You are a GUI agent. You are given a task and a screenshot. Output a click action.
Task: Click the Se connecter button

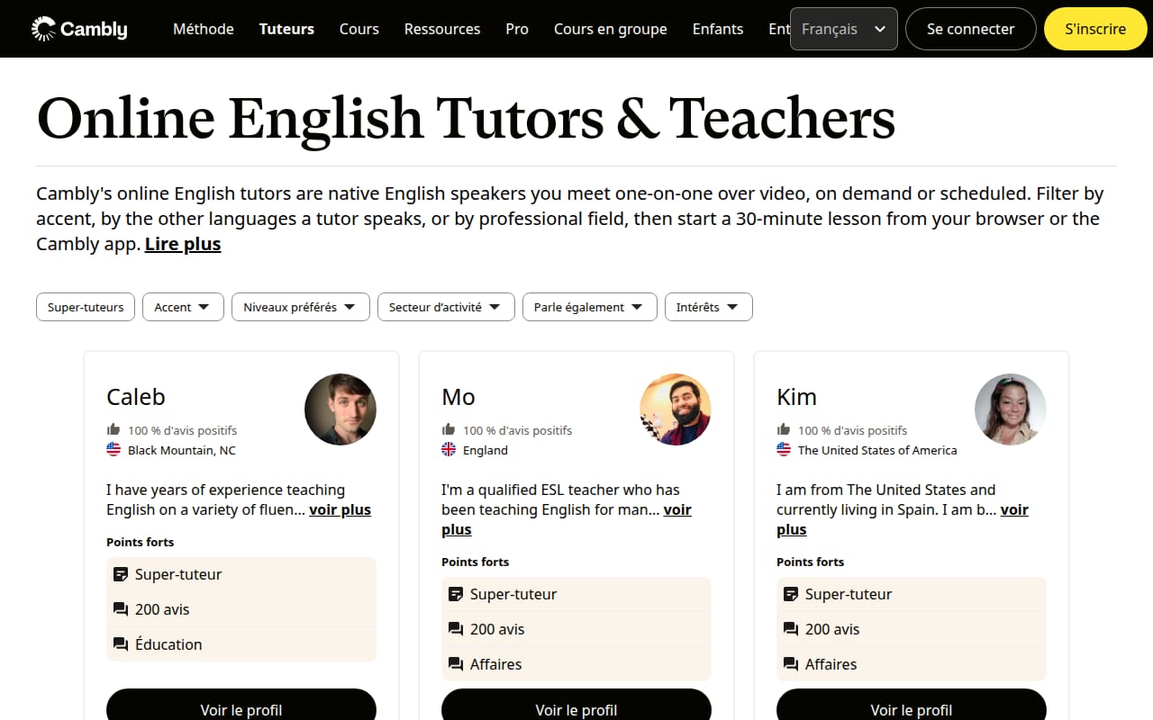[x=971, y=29]
